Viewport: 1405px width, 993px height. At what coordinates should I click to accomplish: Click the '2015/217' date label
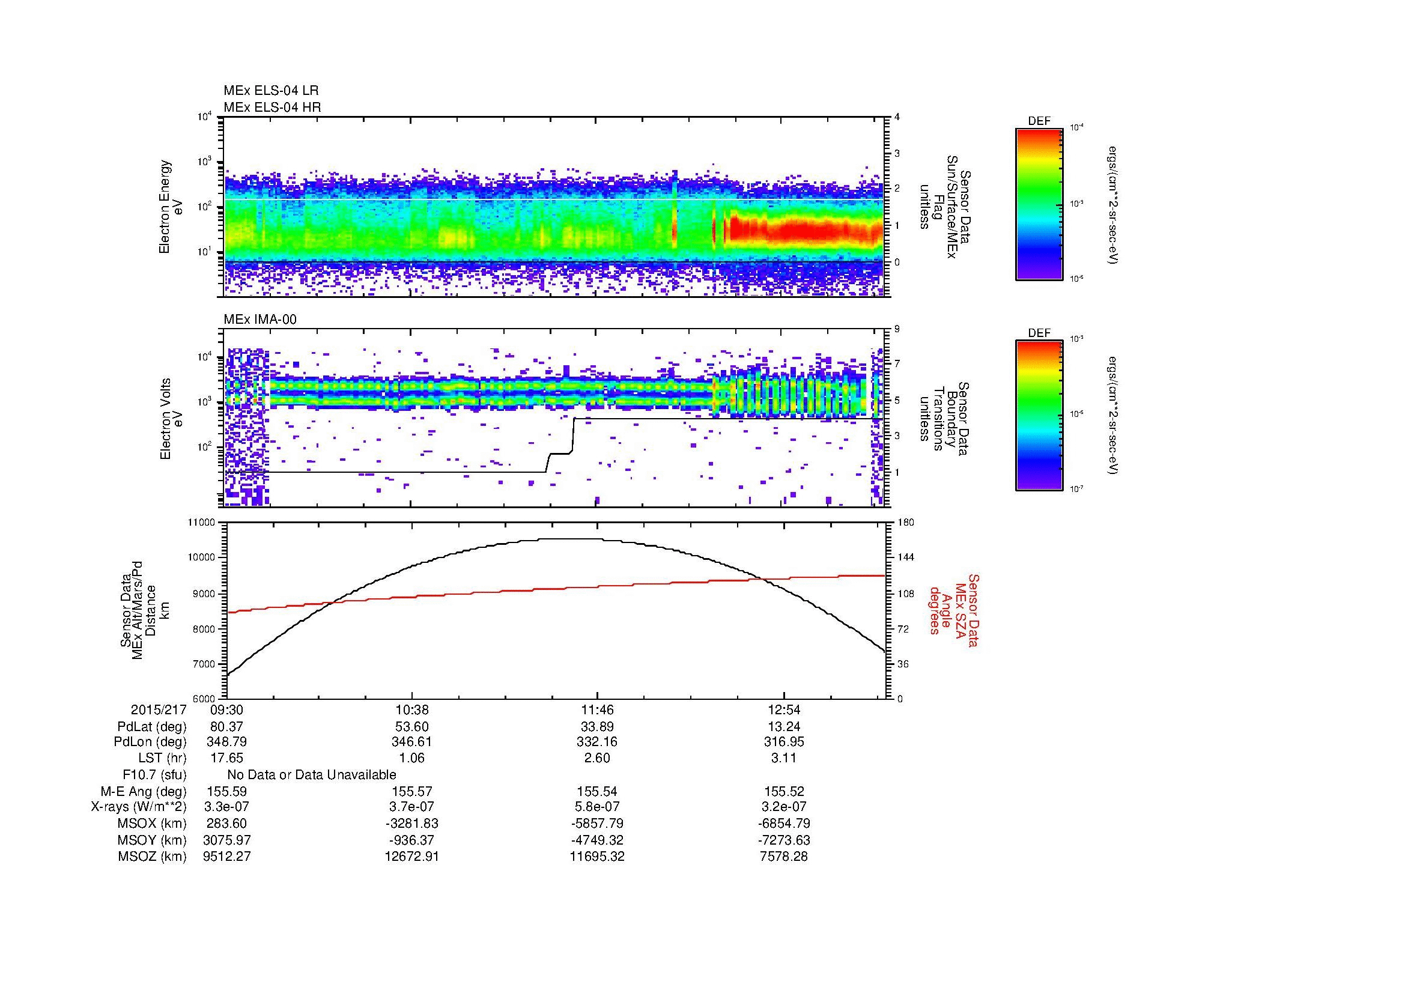click(159, 710)
